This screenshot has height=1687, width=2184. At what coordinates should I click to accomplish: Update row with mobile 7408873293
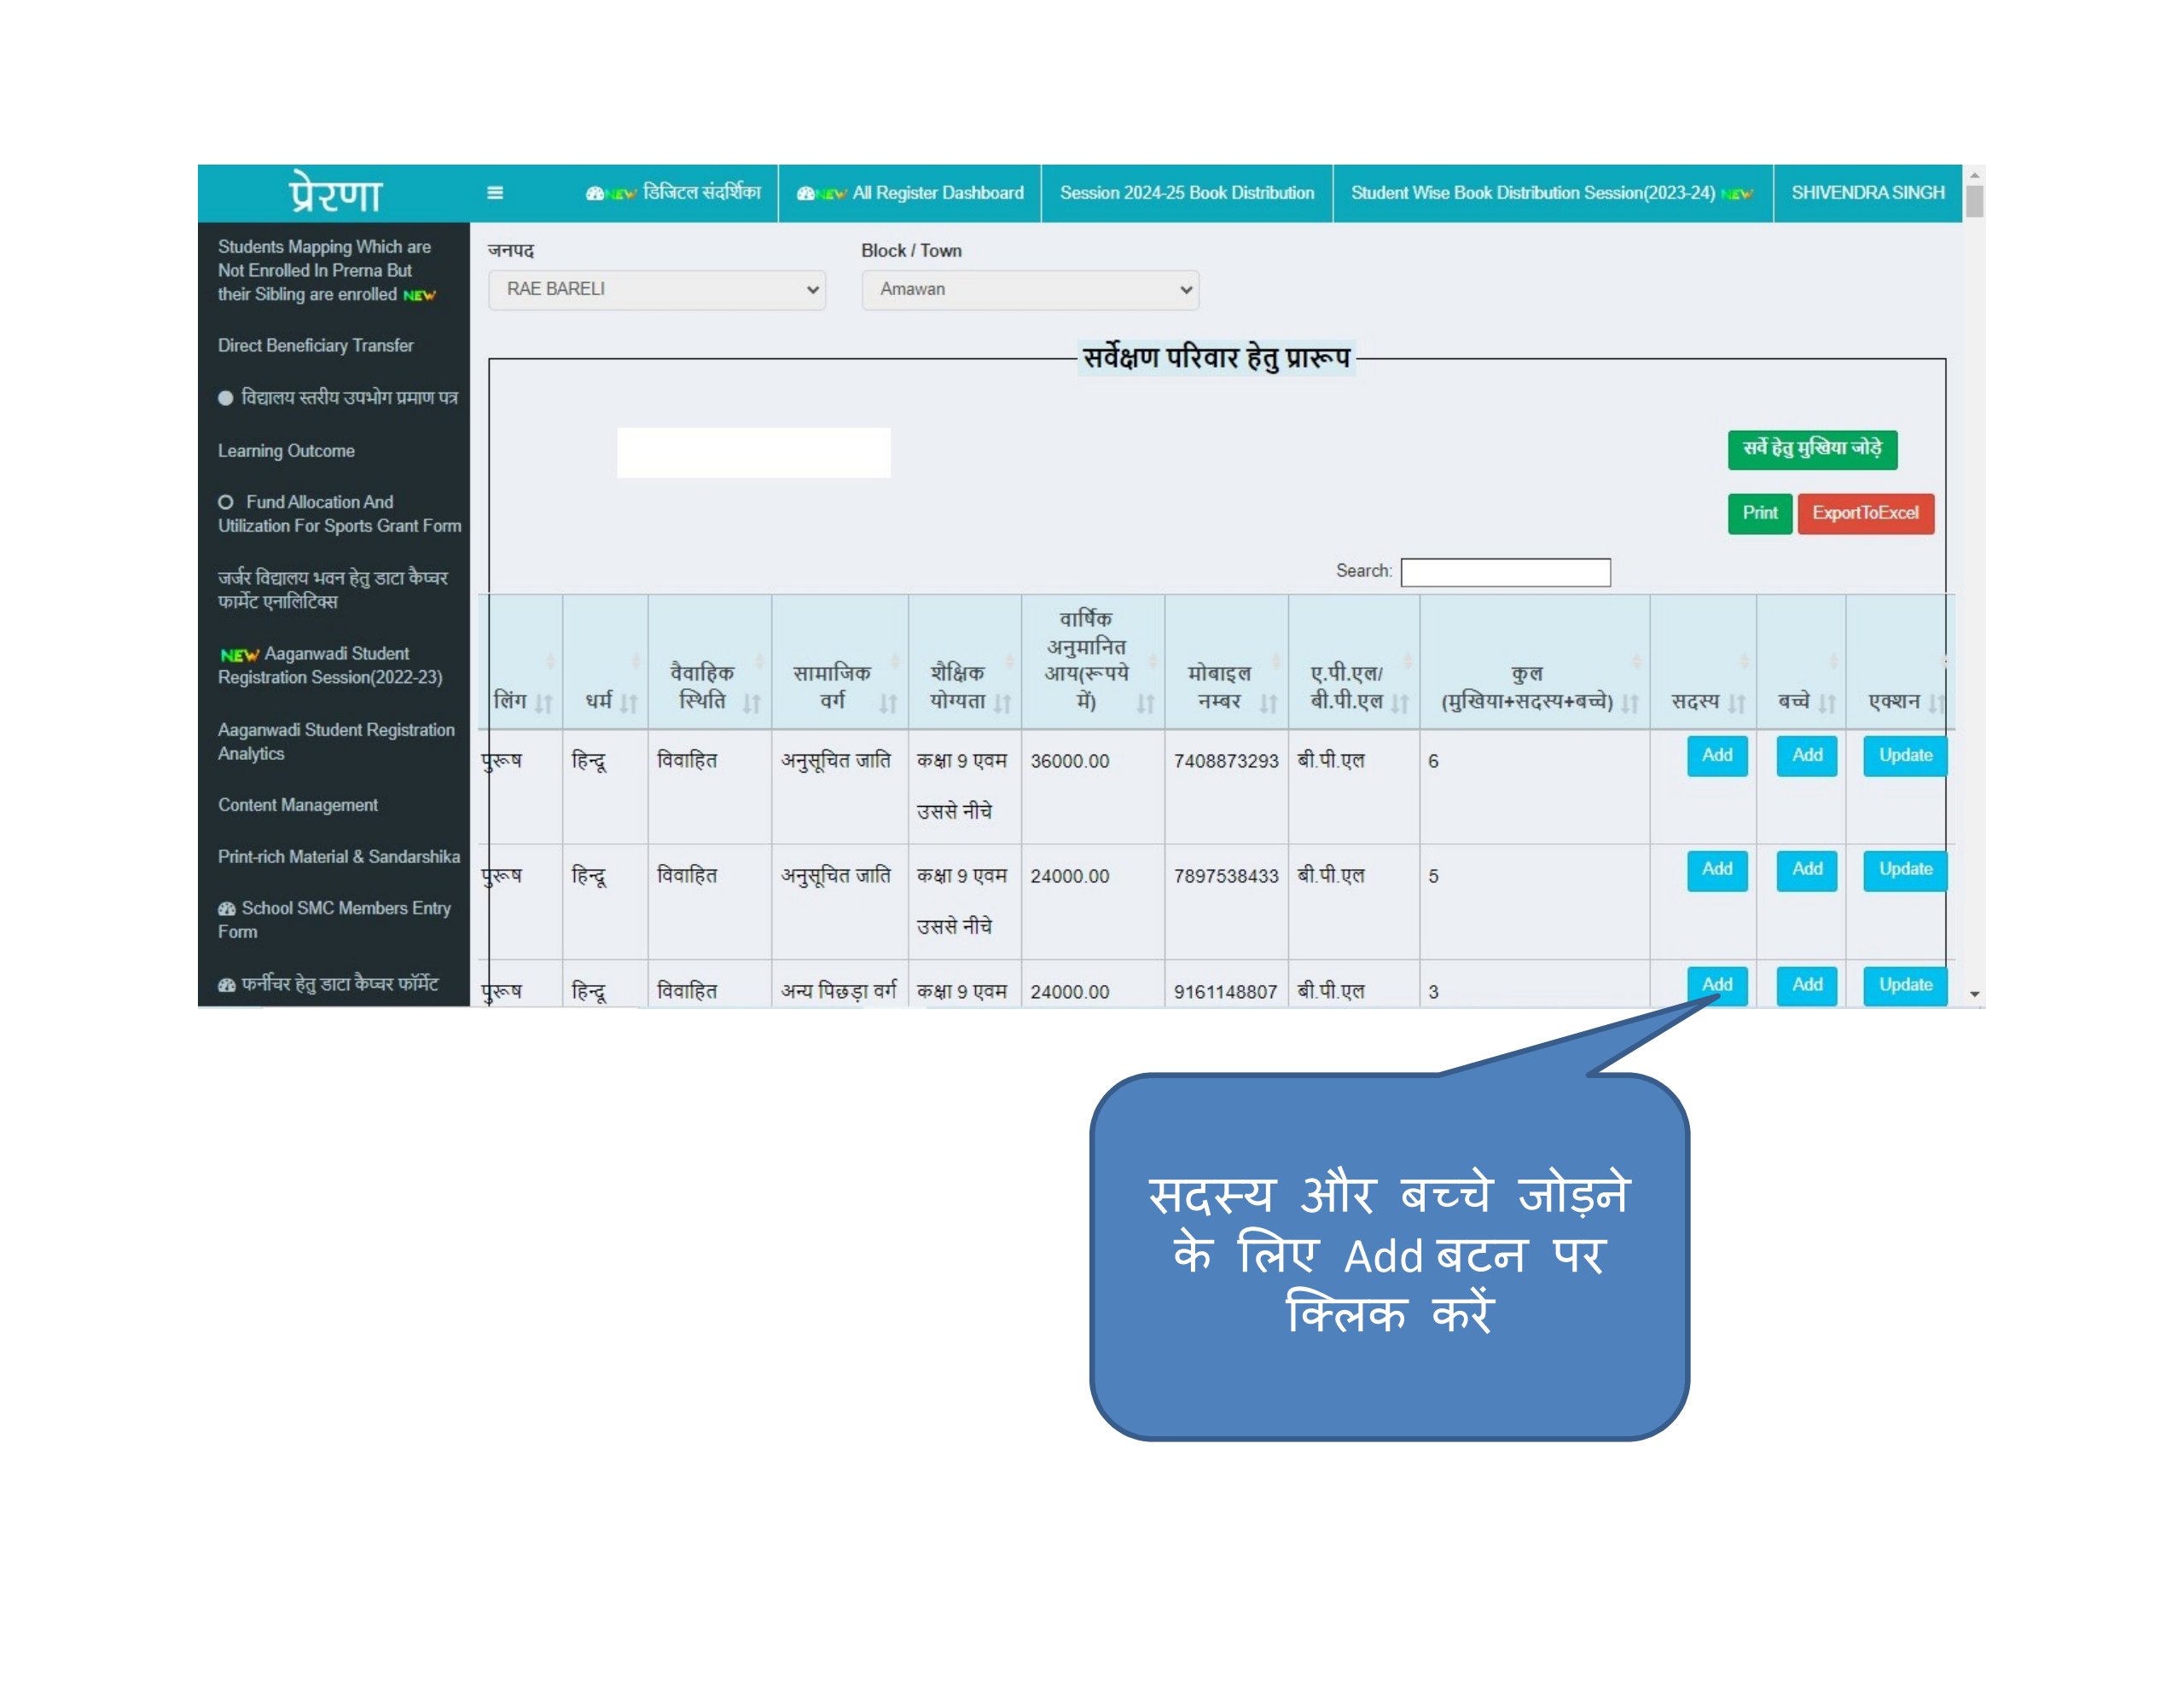click(1905, 755)
